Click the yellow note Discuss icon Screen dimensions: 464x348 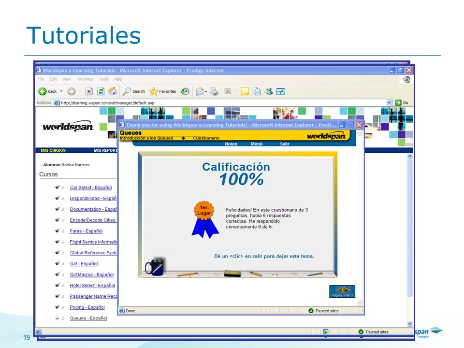click(x=245, y=91)
